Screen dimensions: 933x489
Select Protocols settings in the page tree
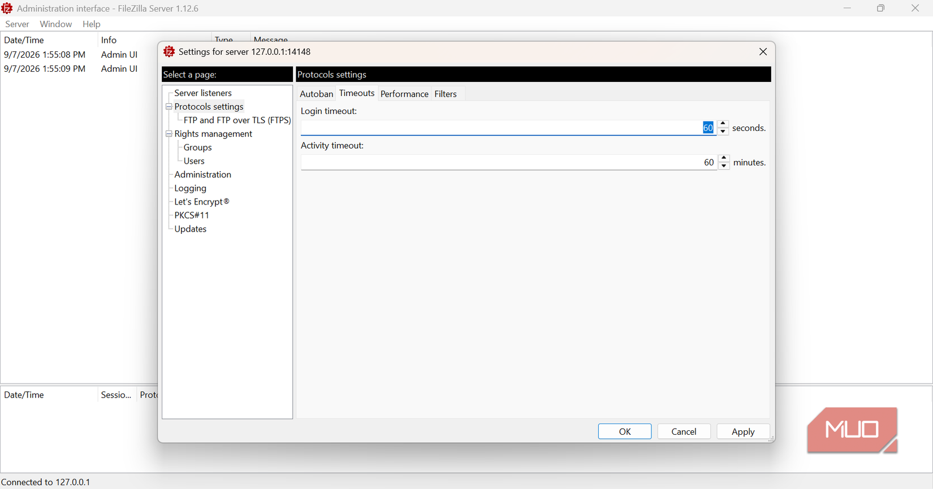point(209,107)
